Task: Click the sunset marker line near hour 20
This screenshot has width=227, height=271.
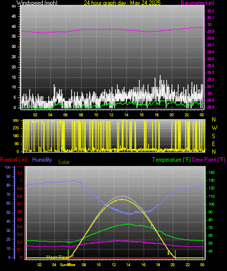Action: tap(175, 254)
